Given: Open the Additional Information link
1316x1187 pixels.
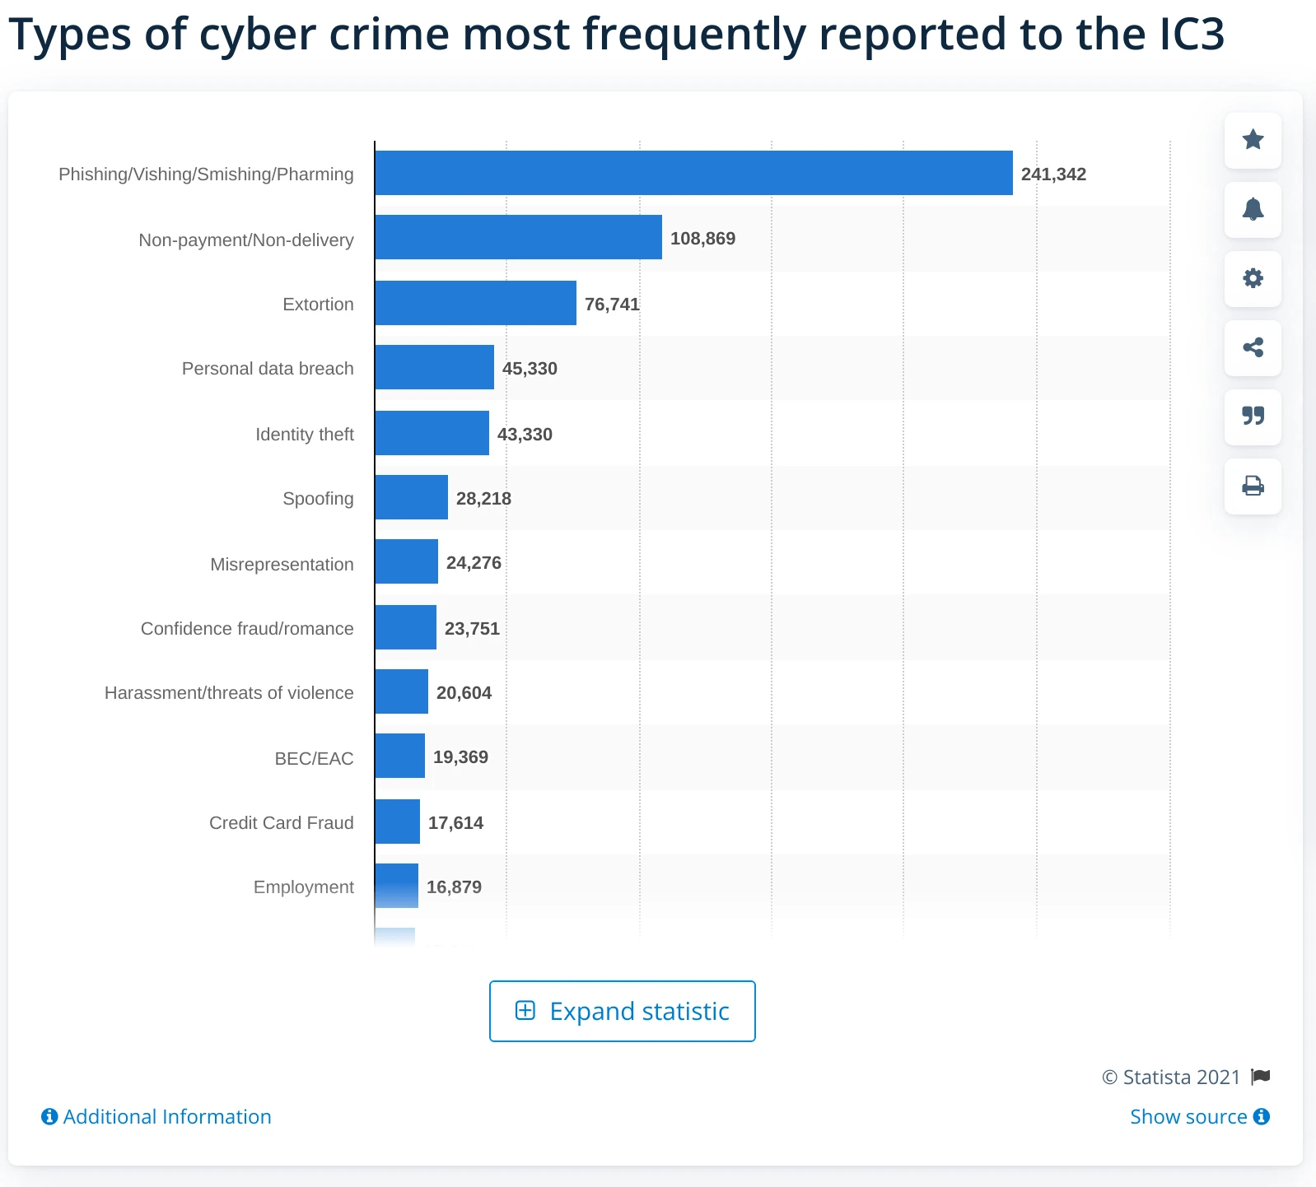Looking at the screenshot, I should click(x=166, y=1117).
